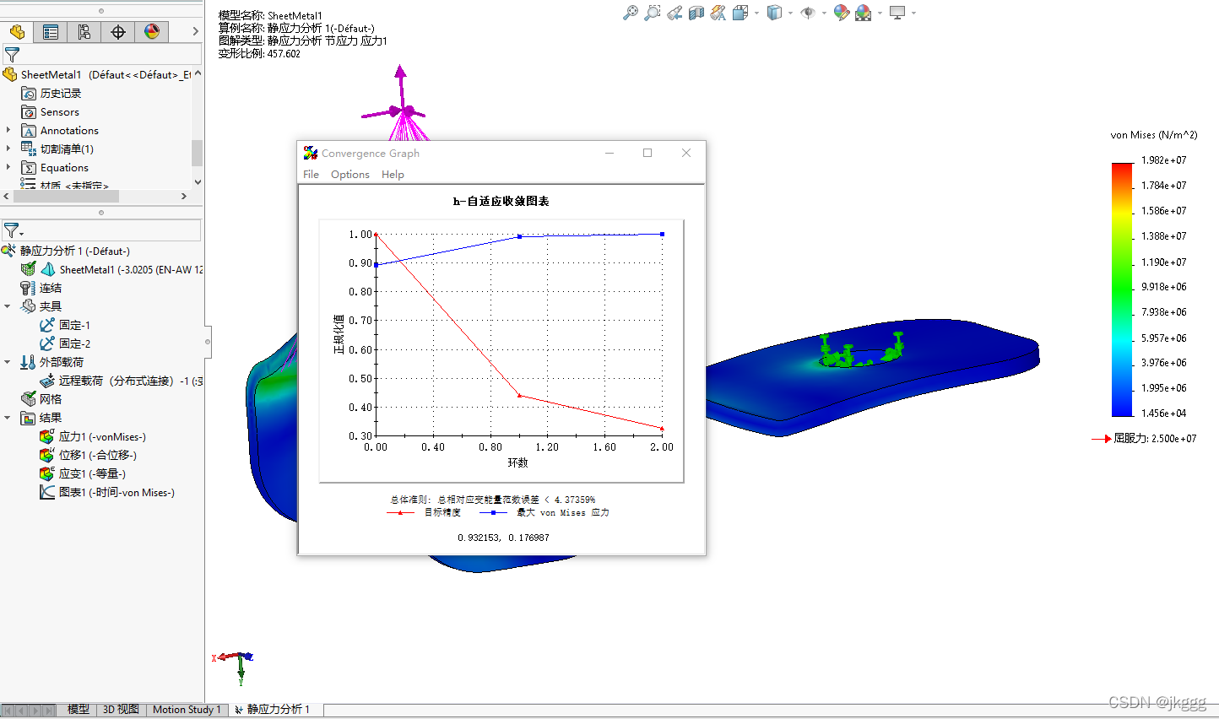Open the Display Style dropdown arrow
1219x719 pixels.
(790, 13)
